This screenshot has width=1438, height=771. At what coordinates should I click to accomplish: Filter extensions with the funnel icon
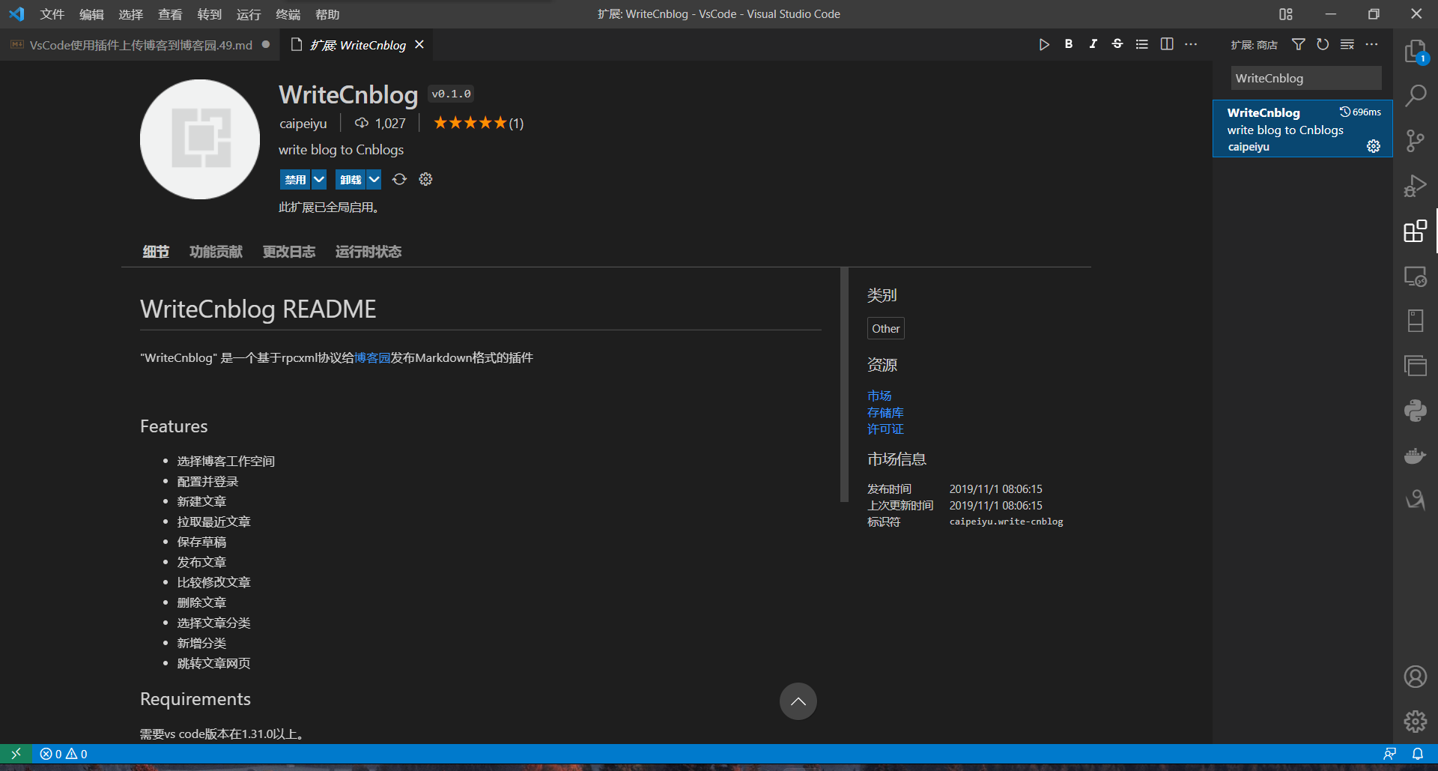(x=1299, y=44)
